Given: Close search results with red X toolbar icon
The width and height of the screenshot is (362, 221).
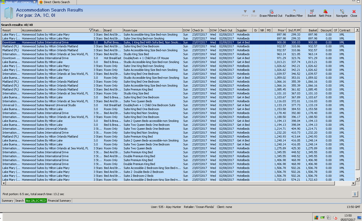Looking at the screenshot, I should [354, 12].
